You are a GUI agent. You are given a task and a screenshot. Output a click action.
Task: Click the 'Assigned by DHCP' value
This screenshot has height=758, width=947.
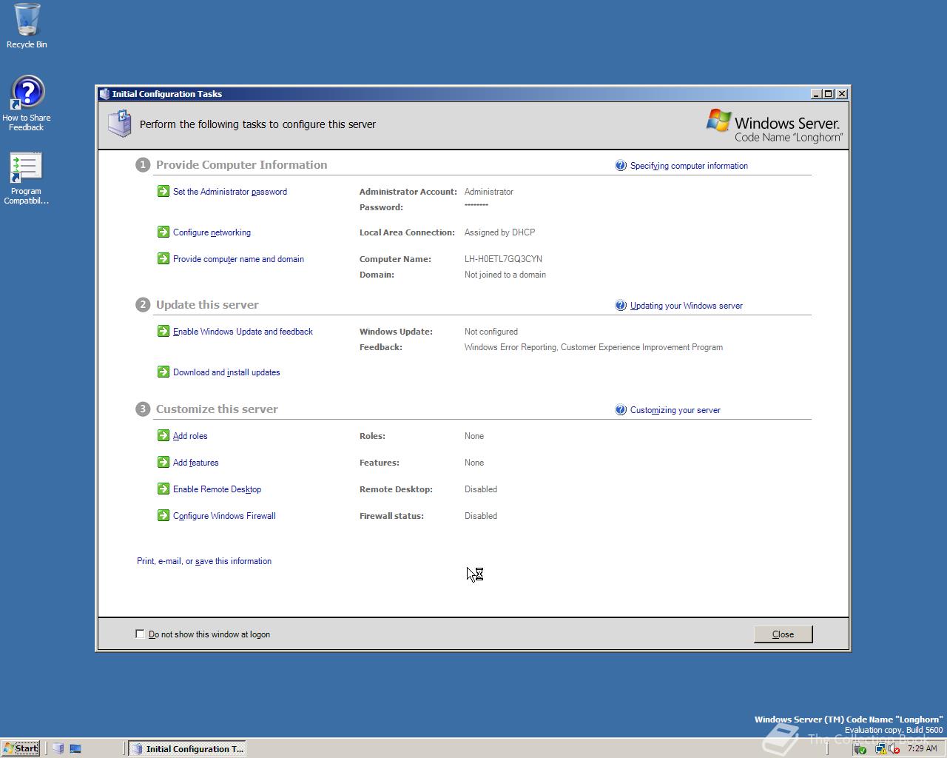[499, 232]
